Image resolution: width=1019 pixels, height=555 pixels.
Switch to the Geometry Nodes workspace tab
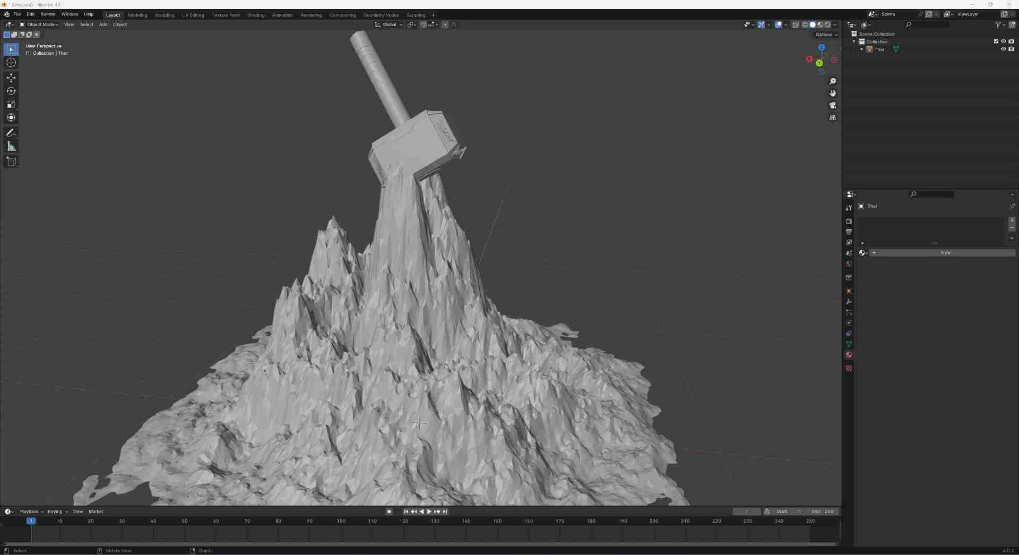click(x=381, y=15)
